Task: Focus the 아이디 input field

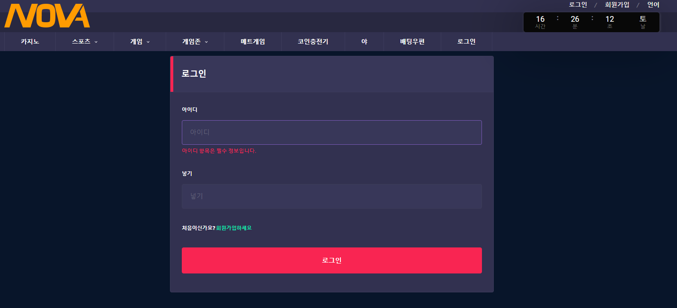Action: (x=331, y=132)
